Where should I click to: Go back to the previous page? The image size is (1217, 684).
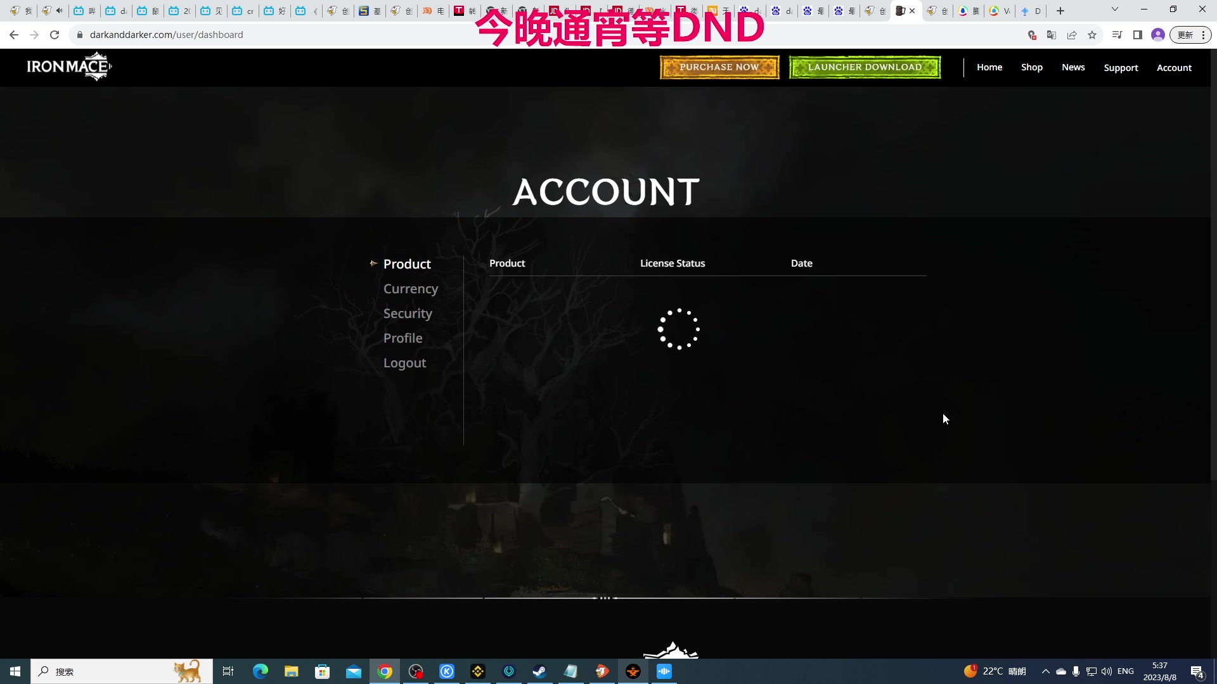pyautogui.click(x=14, y=35)
